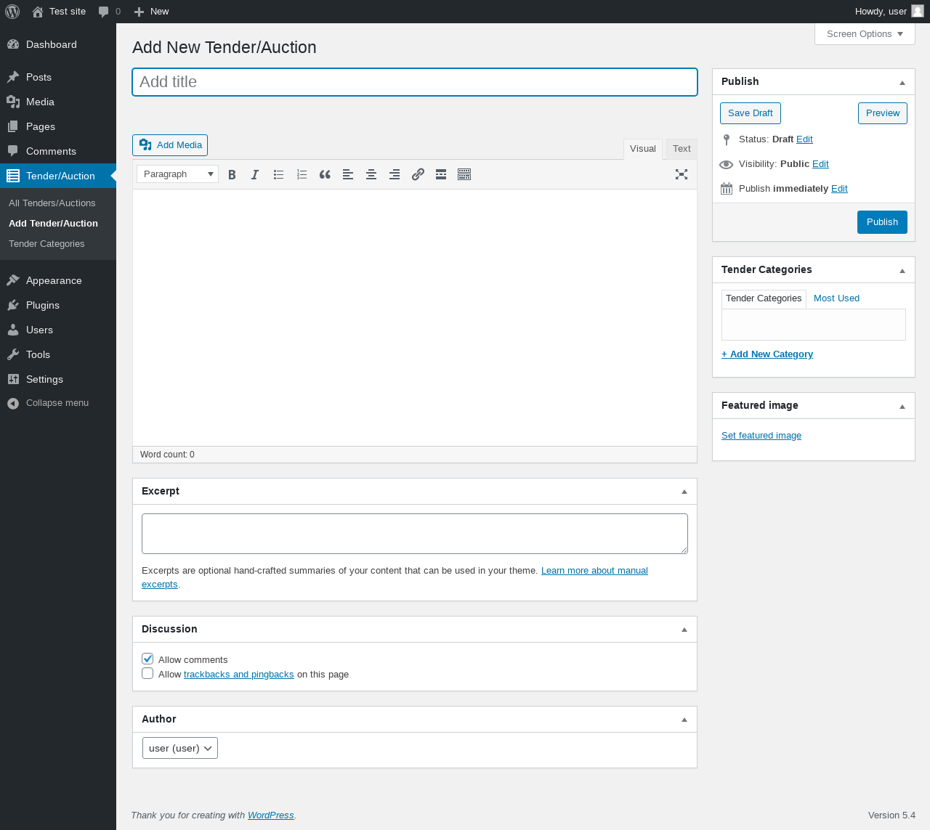Image resolution: width=930 pixels, height=830 pixels.
Task: Open Plugins menu
Action: pyautogui.click(x=58, y=305)
